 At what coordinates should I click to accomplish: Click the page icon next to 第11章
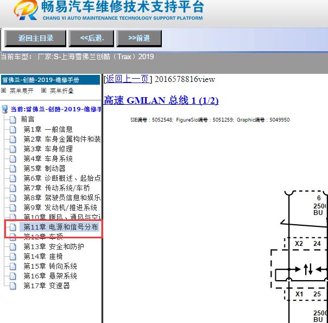[x=12, y=227]
